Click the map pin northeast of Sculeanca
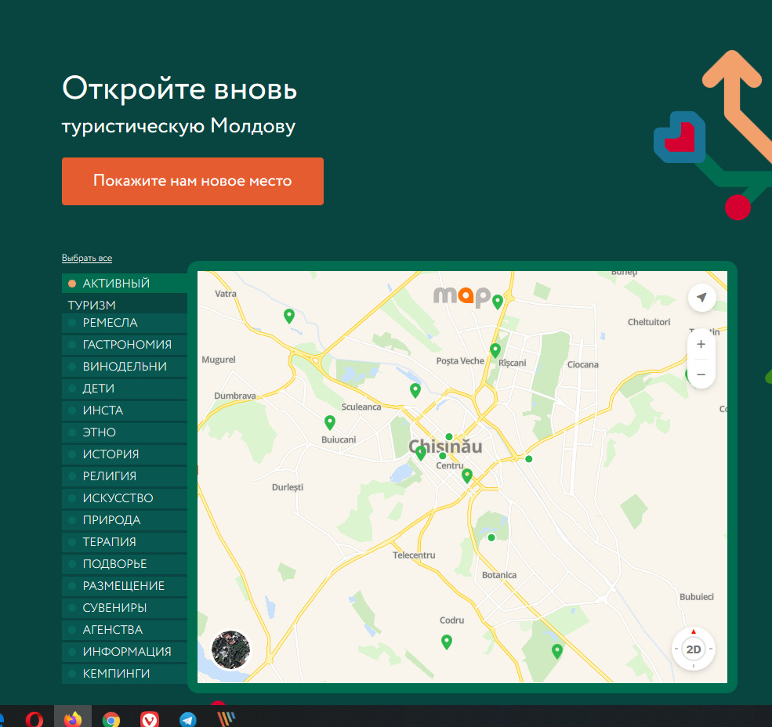The width and height of the screenshot is (772, 727). [x=415, y=390]
